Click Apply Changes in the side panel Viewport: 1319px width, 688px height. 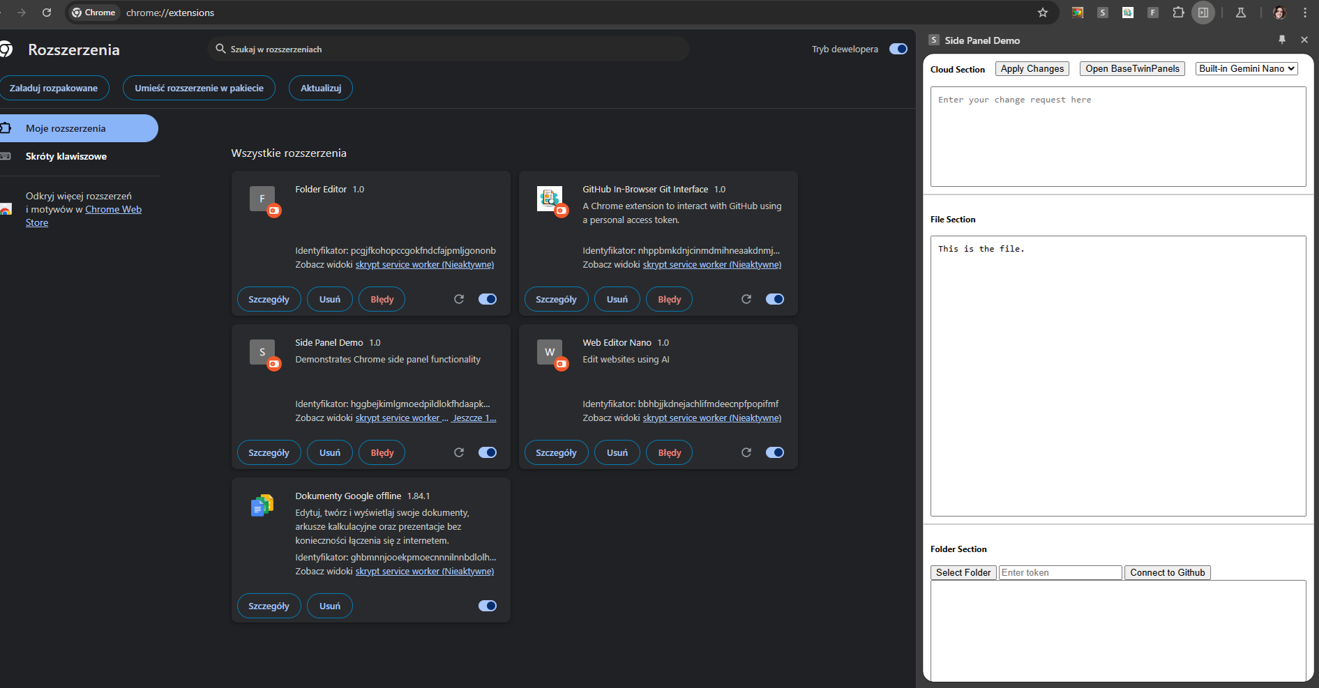[1032, 68]
